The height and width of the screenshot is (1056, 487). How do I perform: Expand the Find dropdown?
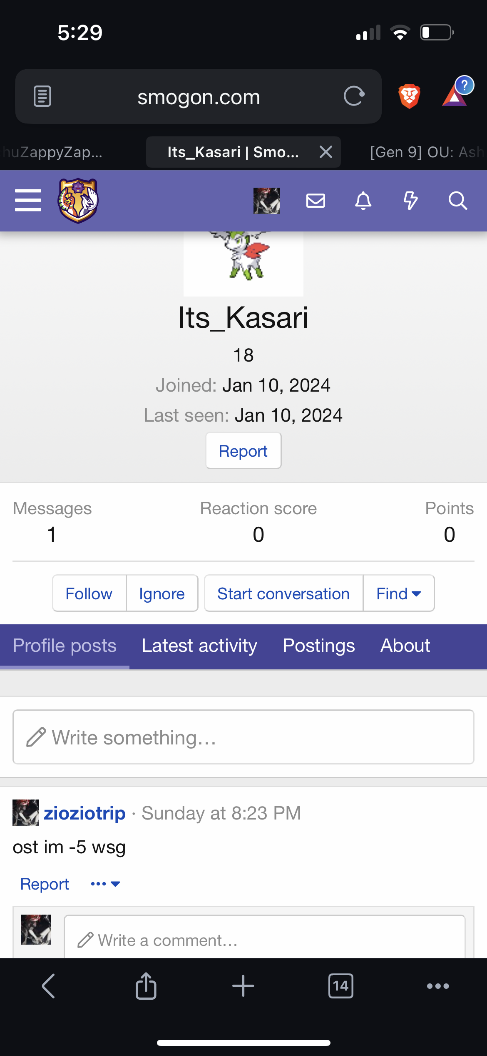pyautogui.click(x=398, y=593)
